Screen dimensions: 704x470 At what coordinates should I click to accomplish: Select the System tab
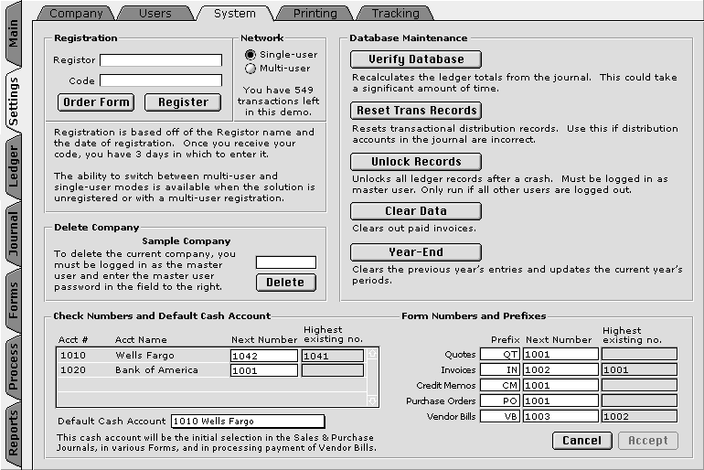click(235, 13)
